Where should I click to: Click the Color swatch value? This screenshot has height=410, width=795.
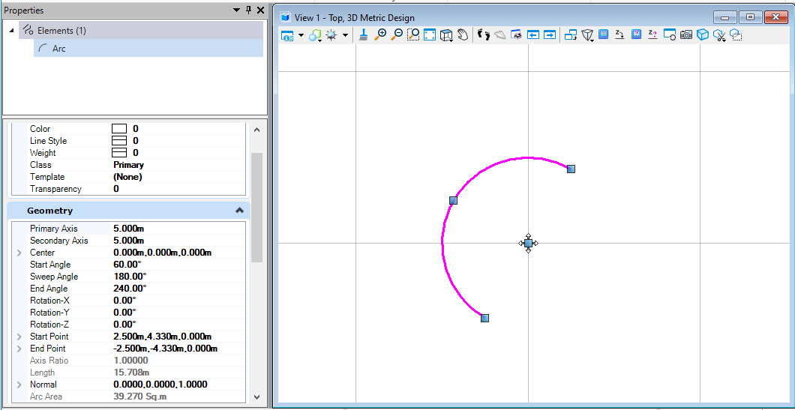click(x=119, y=129)
